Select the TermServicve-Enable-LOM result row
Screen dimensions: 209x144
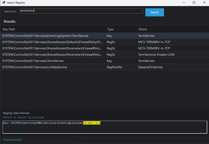point(156,55)
